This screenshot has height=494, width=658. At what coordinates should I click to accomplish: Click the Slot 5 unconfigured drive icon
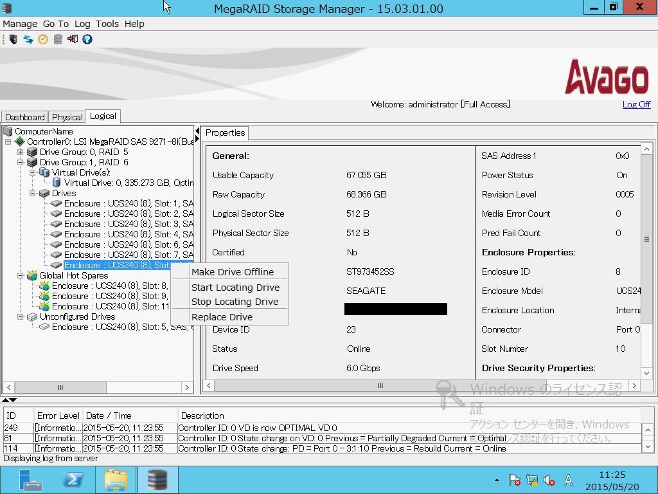pos(44,327)
